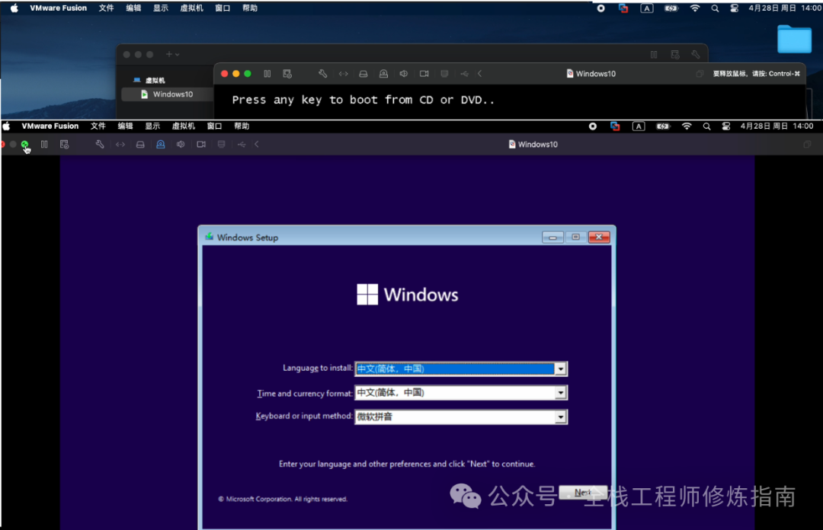The height and width of the screenshot is (530, 823).
Task: Click camera icon in the Press-any-key window toolbar
Action: tap(424, 74)
